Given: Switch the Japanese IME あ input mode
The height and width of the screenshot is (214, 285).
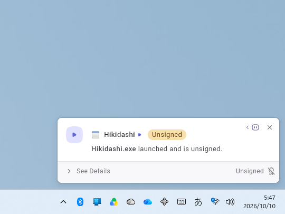Looking at the screenshot, I should (198, 202).
